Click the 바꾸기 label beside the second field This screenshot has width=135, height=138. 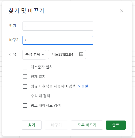tap(14, 40)
